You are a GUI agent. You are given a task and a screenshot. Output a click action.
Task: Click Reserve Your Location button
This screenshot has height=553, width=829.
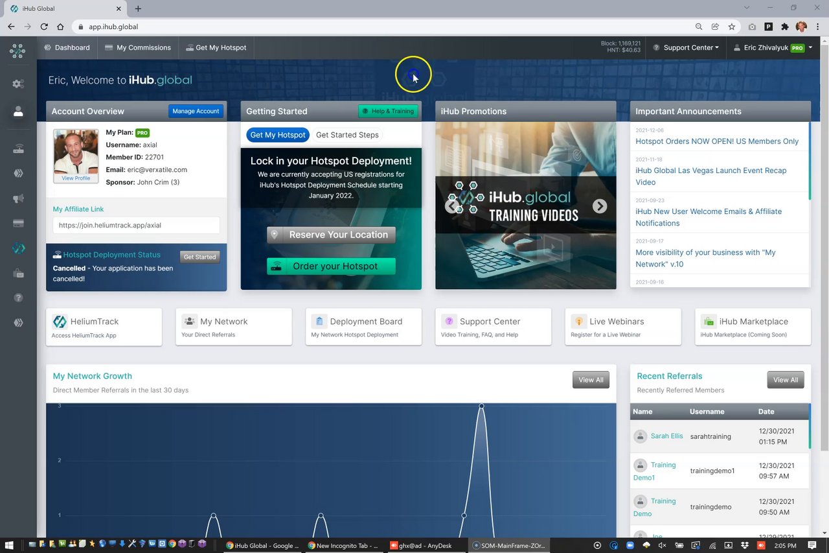pyautogui.click(x=331, y=235)
